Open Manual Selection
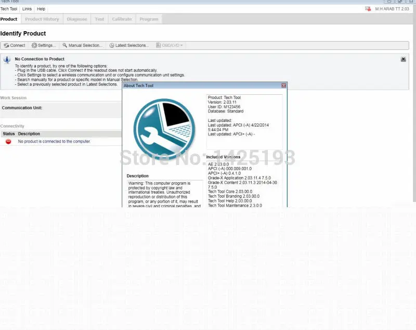The height and width of the screenshot is (330, 416). coord(82,45)
